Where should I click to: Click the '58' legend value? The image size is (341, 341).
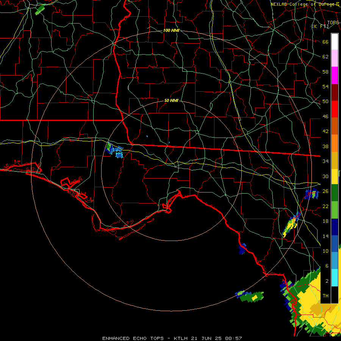[x=325, y=72]
